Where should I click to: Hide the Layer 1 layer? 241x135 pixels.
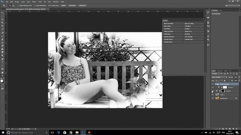[213, 94]
